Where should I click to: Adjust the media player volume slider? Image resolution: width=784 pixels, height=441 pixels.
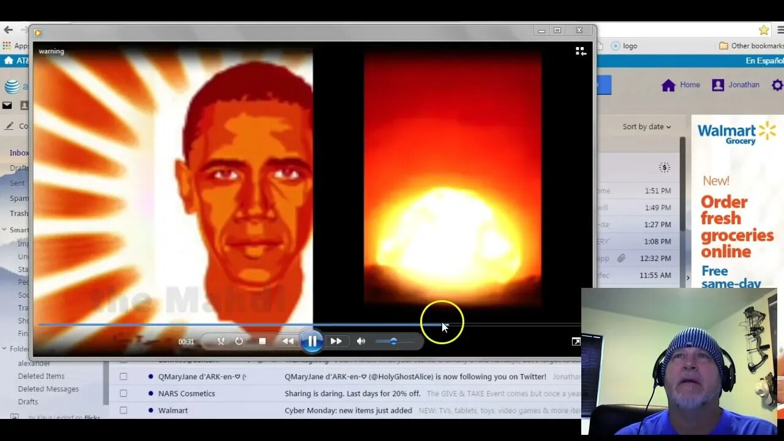point(394,341)
